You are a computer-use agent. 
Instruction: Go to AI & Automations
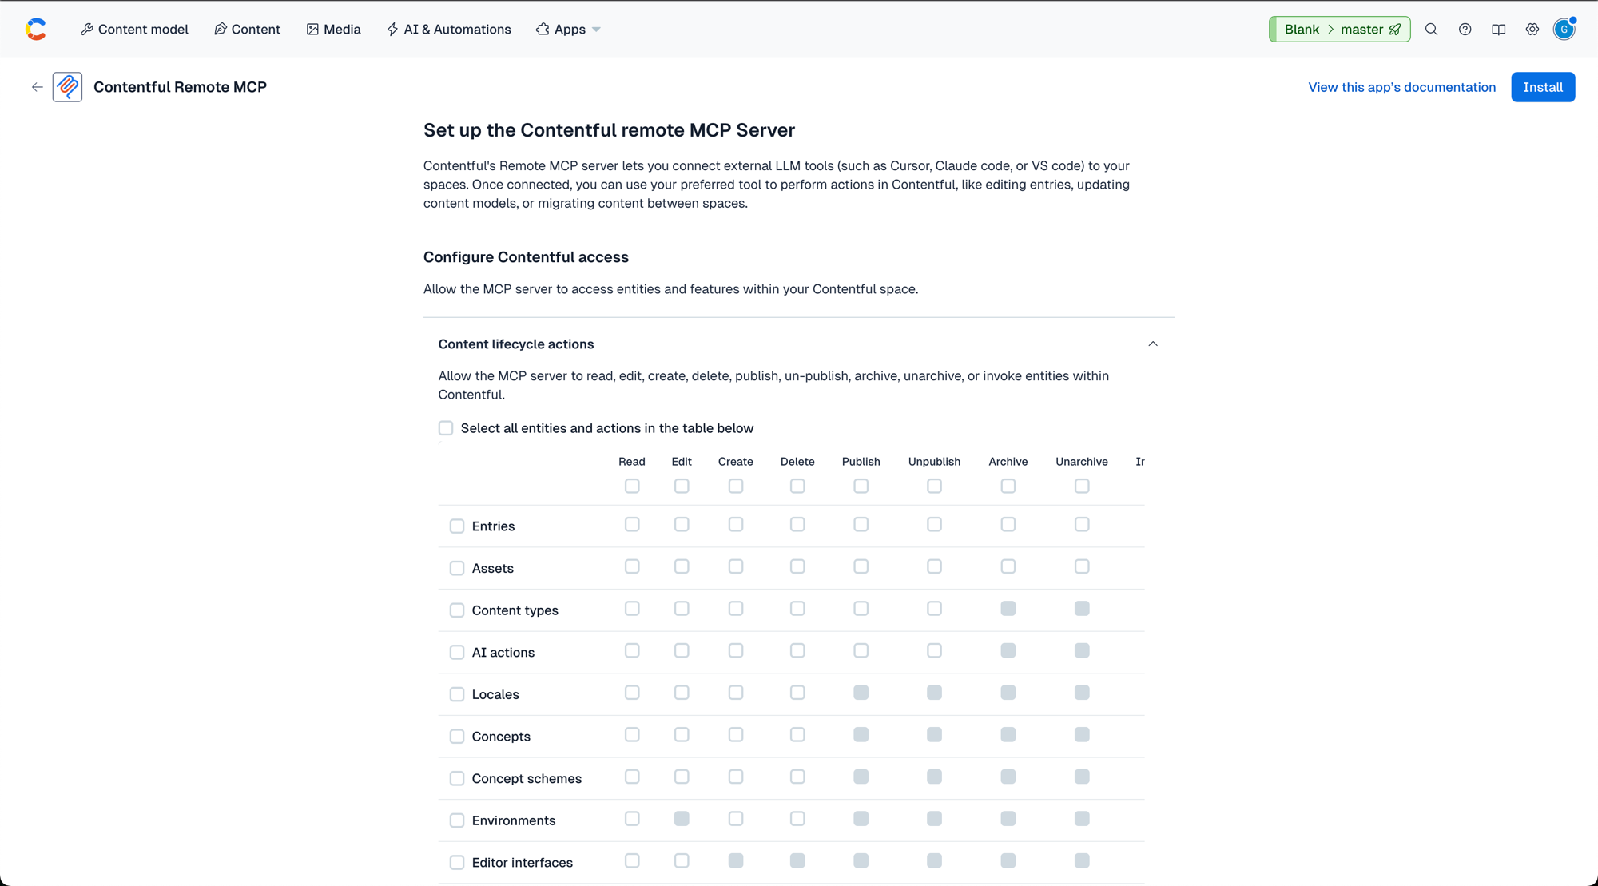coord(448,29)
